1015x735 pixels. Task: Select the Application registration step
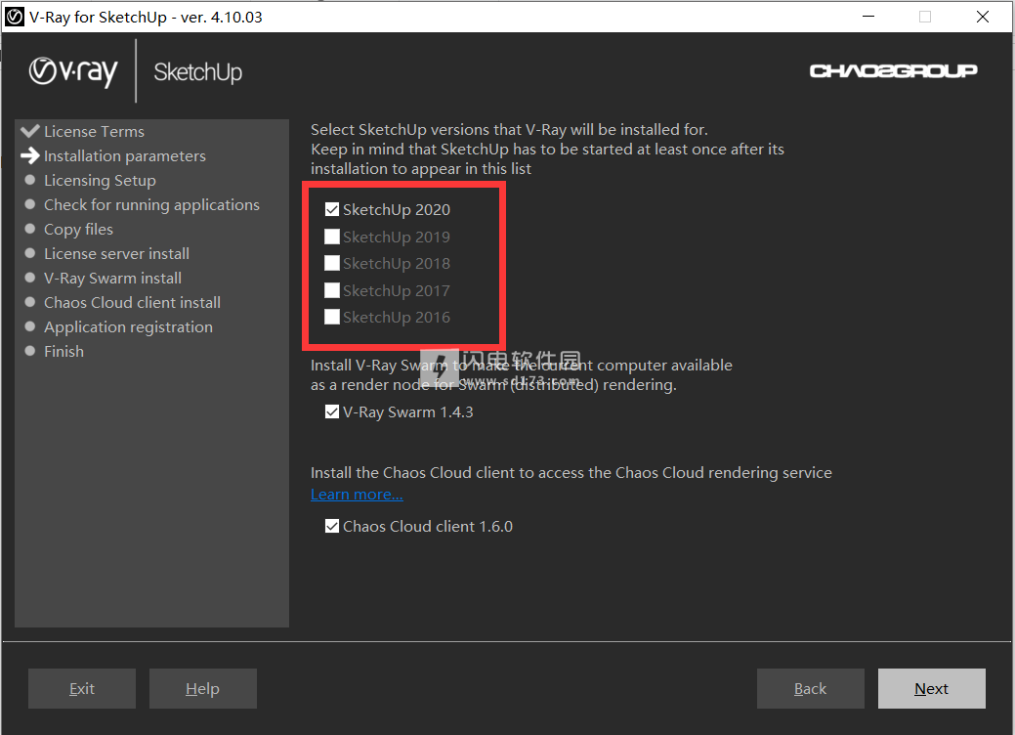tap(128, 327)
